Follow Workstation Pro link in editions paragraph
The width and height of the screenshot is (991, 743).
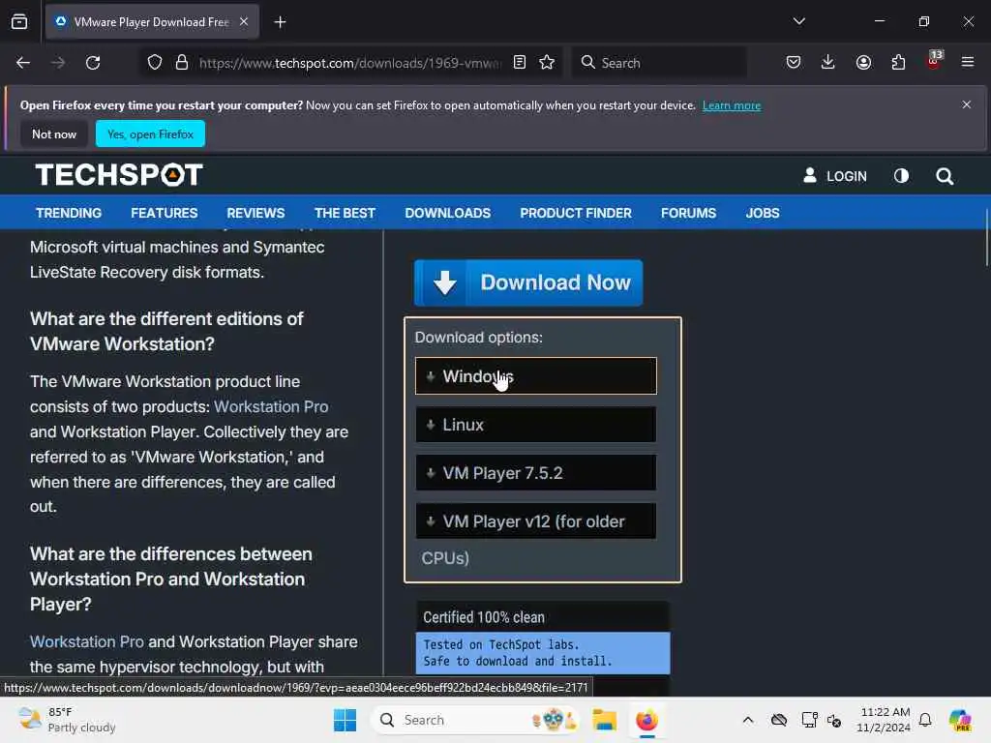(271, 406)
